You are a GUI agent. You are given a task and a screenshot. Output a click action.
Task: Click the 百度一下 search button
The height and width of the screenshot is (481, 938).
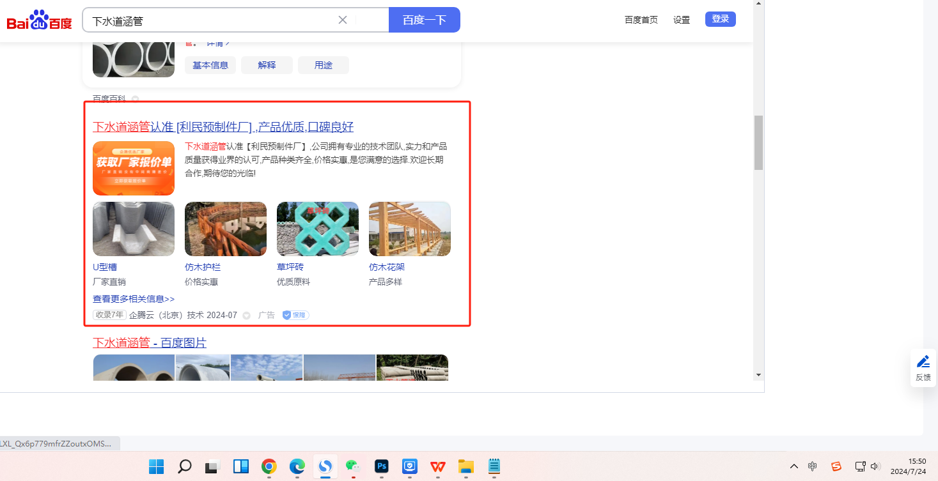(x=425, y=20)
